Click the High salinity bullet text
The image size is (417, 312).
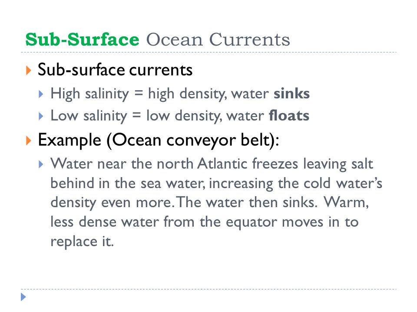click(180, 94)
